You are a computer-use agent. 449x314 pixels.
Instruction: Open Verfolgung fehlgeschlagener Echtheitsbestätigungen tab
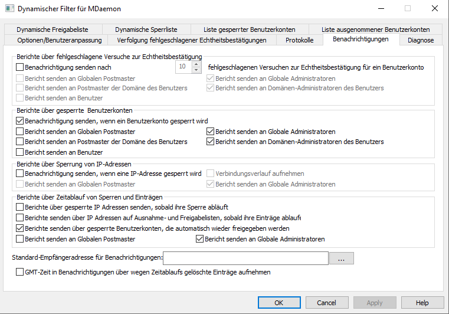tap(196, 40)
